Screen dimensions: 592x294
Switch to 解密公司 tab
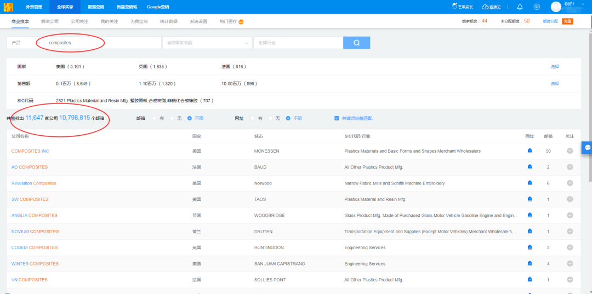(50, 21)
